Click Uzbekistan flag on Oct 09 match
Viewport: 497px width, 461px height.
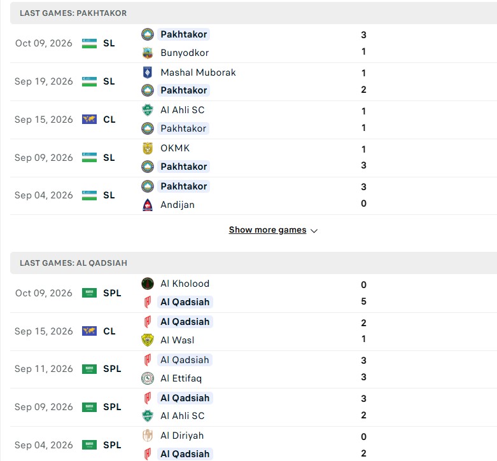[89, 43]
